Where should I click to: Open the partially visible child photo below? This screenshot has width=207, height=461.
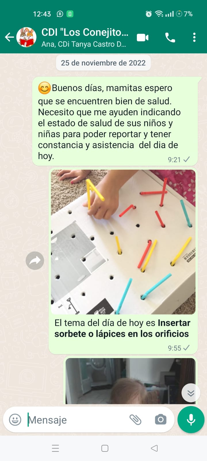[x=131, y=381]
